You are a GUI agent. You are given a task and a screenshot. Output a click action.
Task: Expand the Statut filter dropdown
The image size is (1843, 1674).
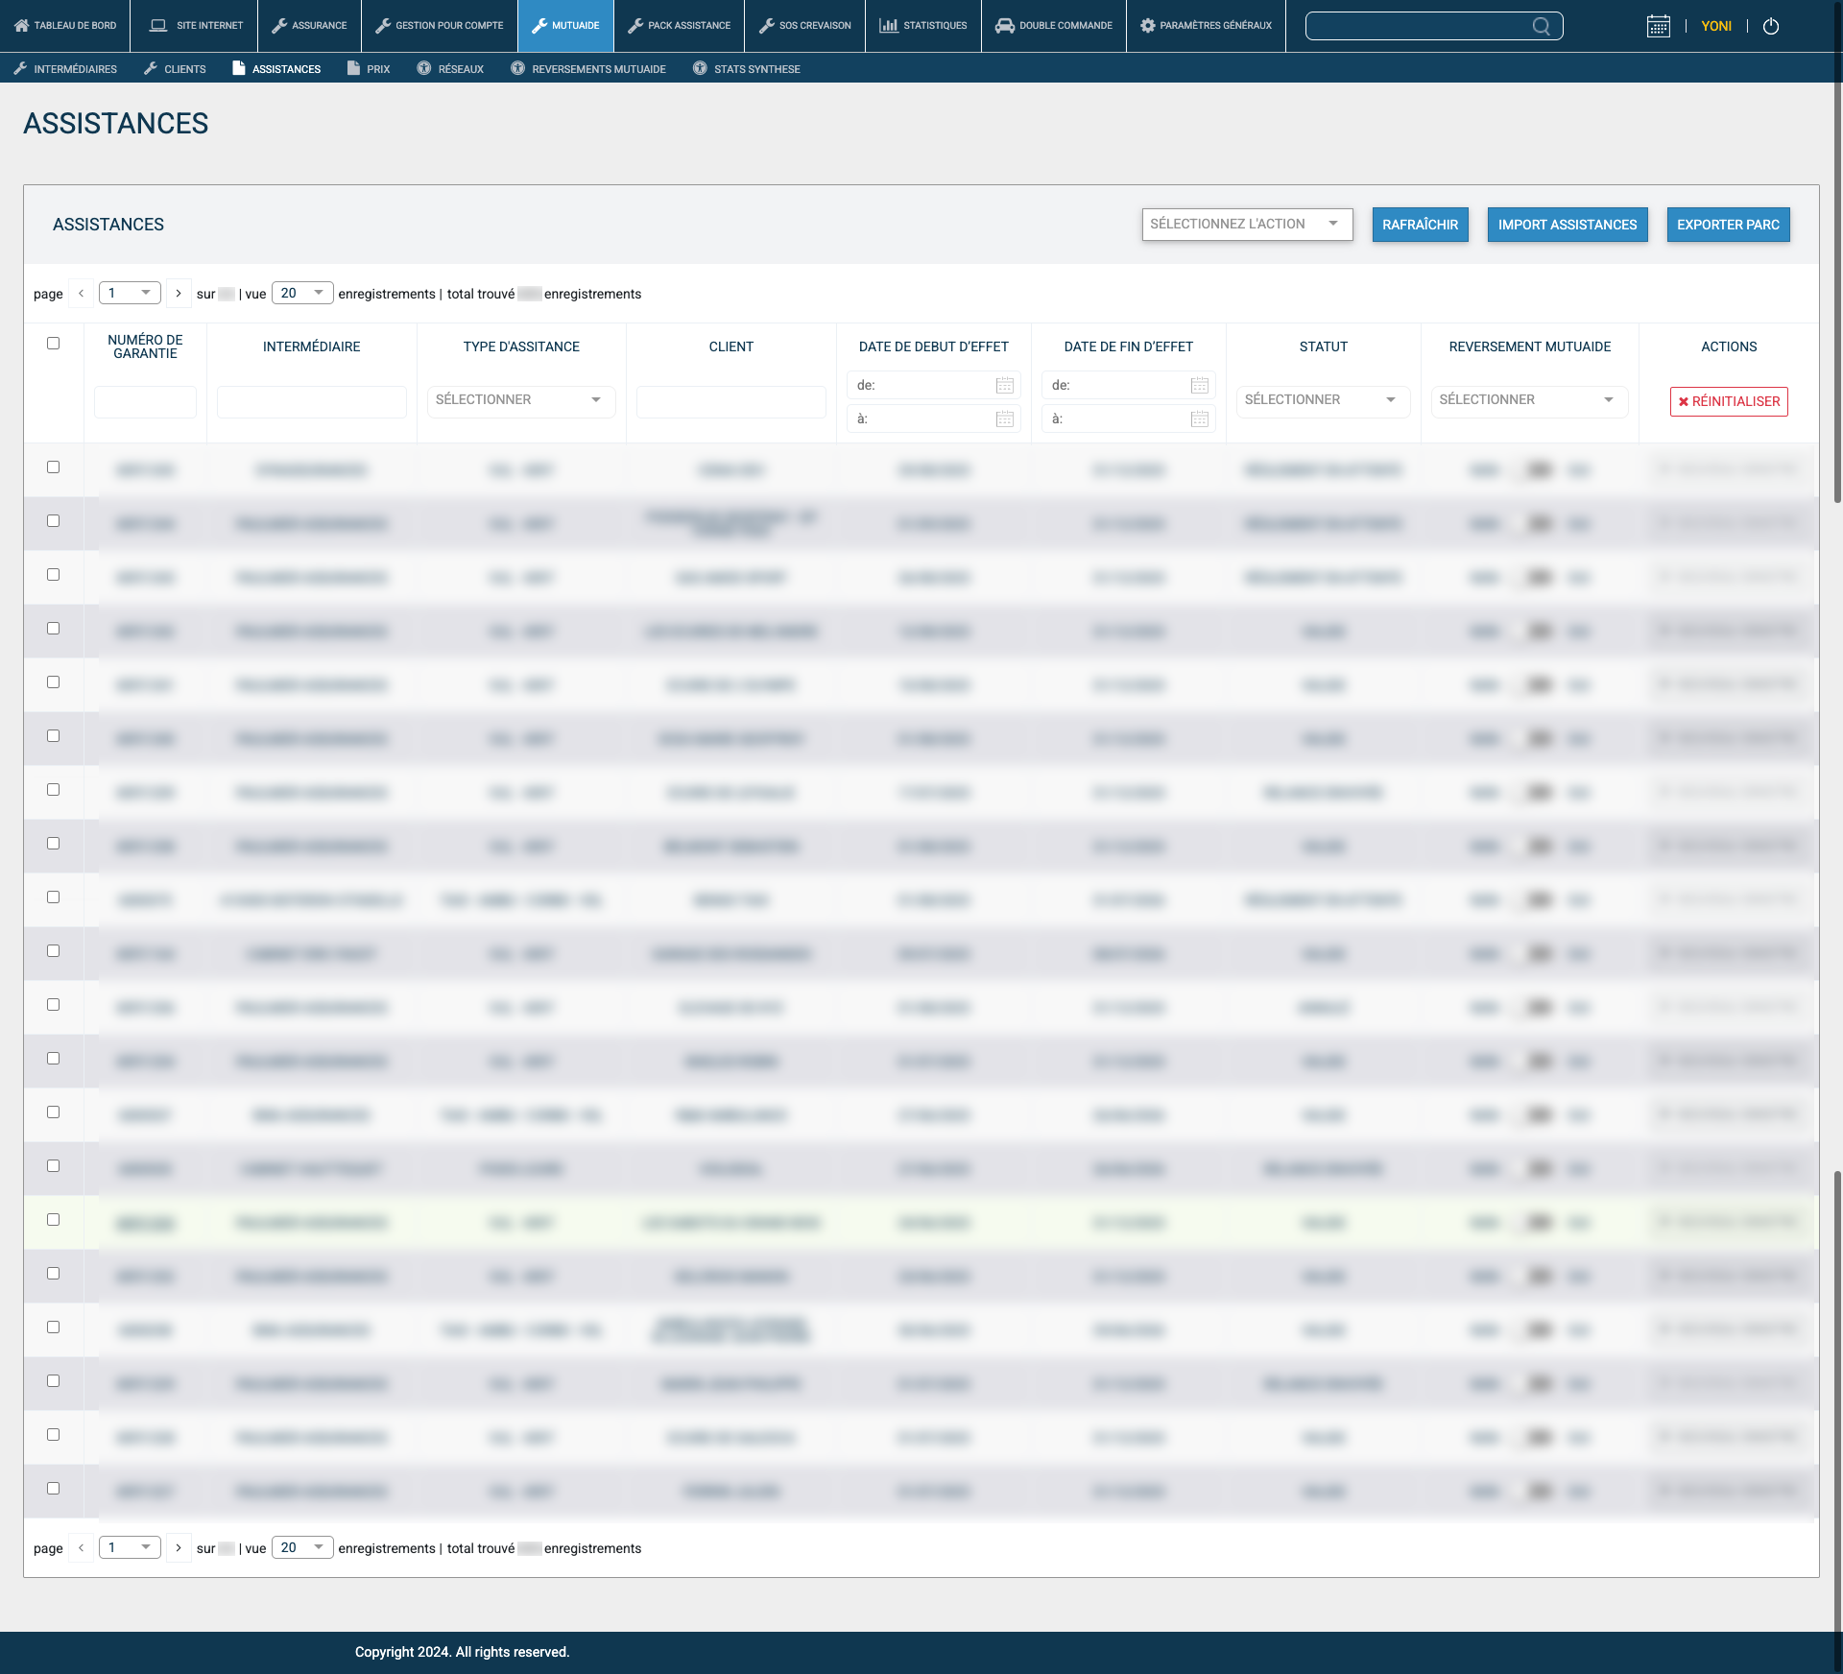pos(1322,399)
